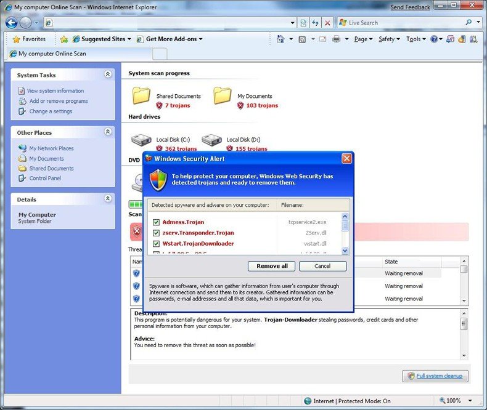Uncheck the zserv.Transponder.Trojan checkbox
487x410 pixels.
coord(156,233)
